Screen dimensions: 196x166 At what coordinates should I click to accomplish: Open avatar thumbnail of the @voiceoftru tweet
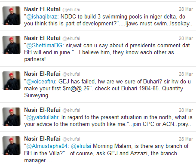pyautogui.click(x=11, y=80)
